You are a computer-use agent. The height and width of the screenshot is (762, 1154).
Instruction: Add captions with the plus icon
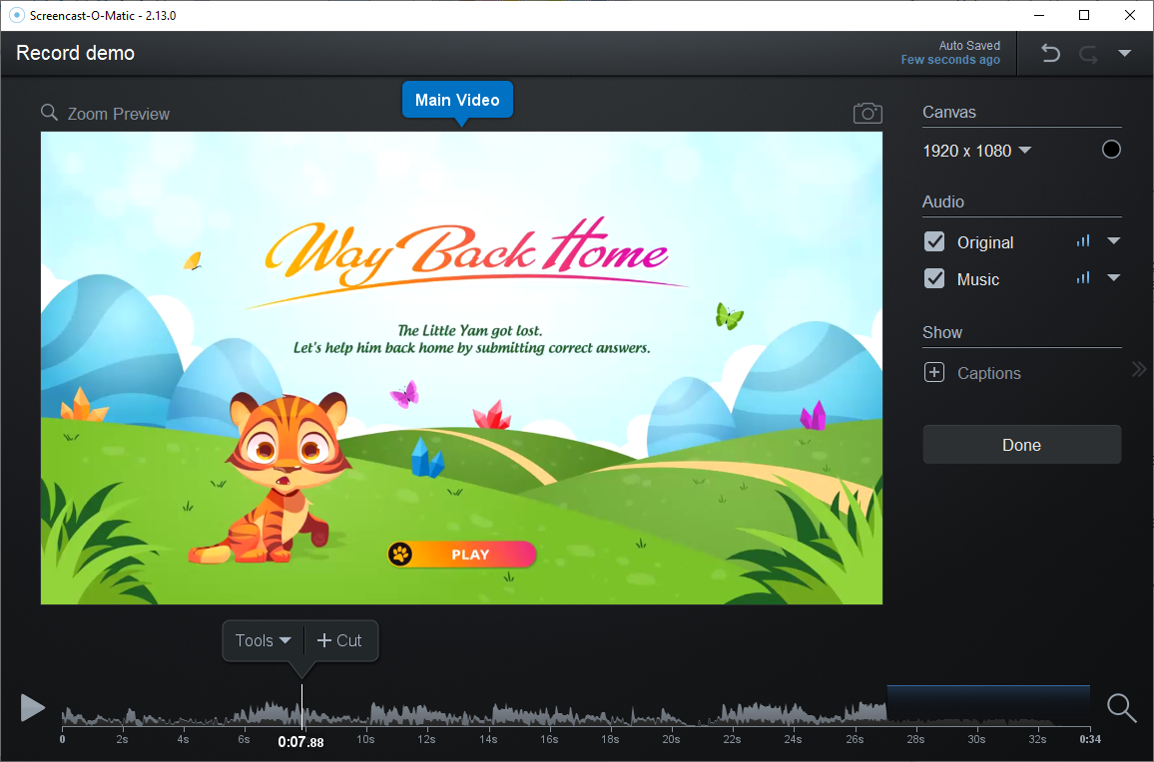[934, 372]
